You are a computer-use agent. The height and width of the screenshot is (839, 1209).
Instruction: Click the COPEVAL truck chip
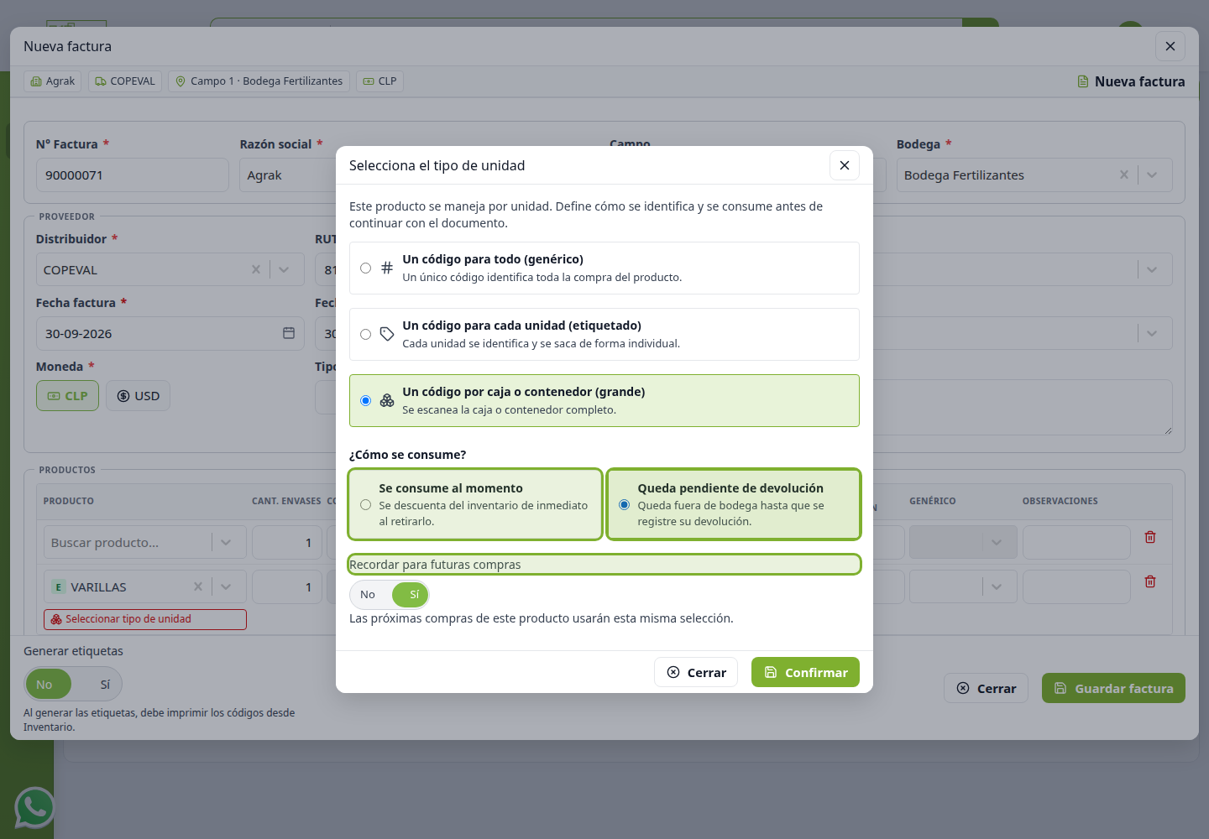(x=125, y=81)
